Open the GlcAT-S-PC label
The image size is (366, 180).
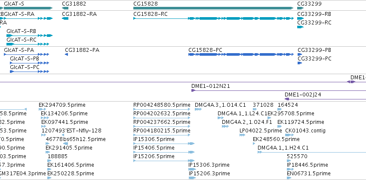pos(25,67)
